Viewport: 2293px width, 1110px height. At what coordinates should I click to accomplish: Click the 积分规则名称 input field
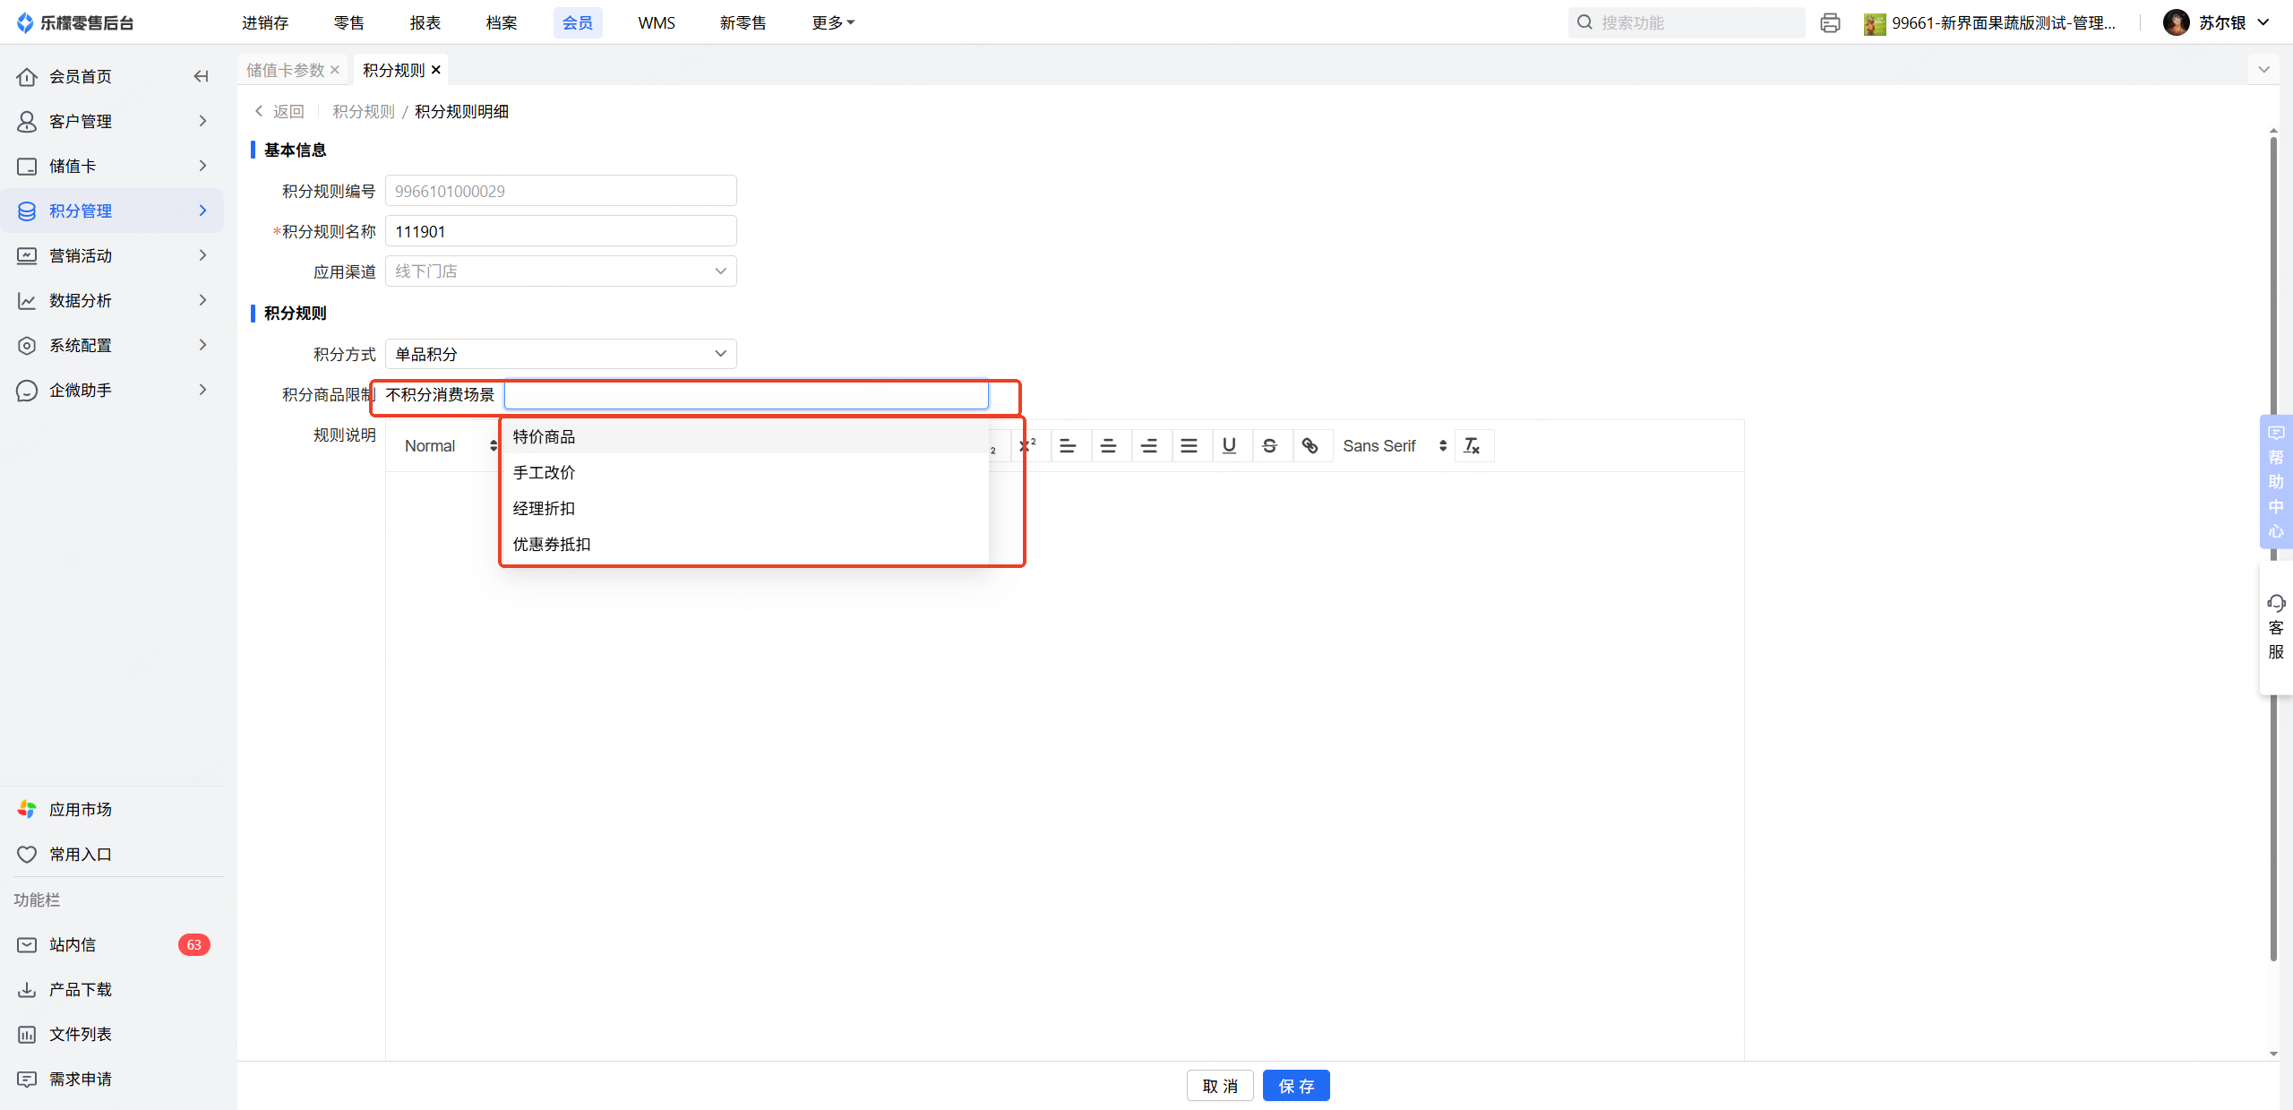(561, 231)
